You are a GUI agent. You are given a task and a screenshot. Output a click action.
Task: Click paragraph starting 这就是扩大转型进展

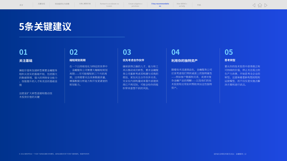[36, 95]
